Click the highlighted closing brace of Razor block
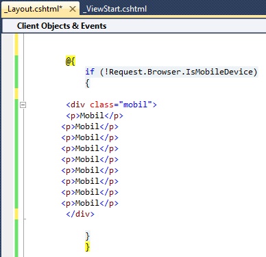Image resolution: width=266 pixels, height=257 pixels. pos(88,247)
